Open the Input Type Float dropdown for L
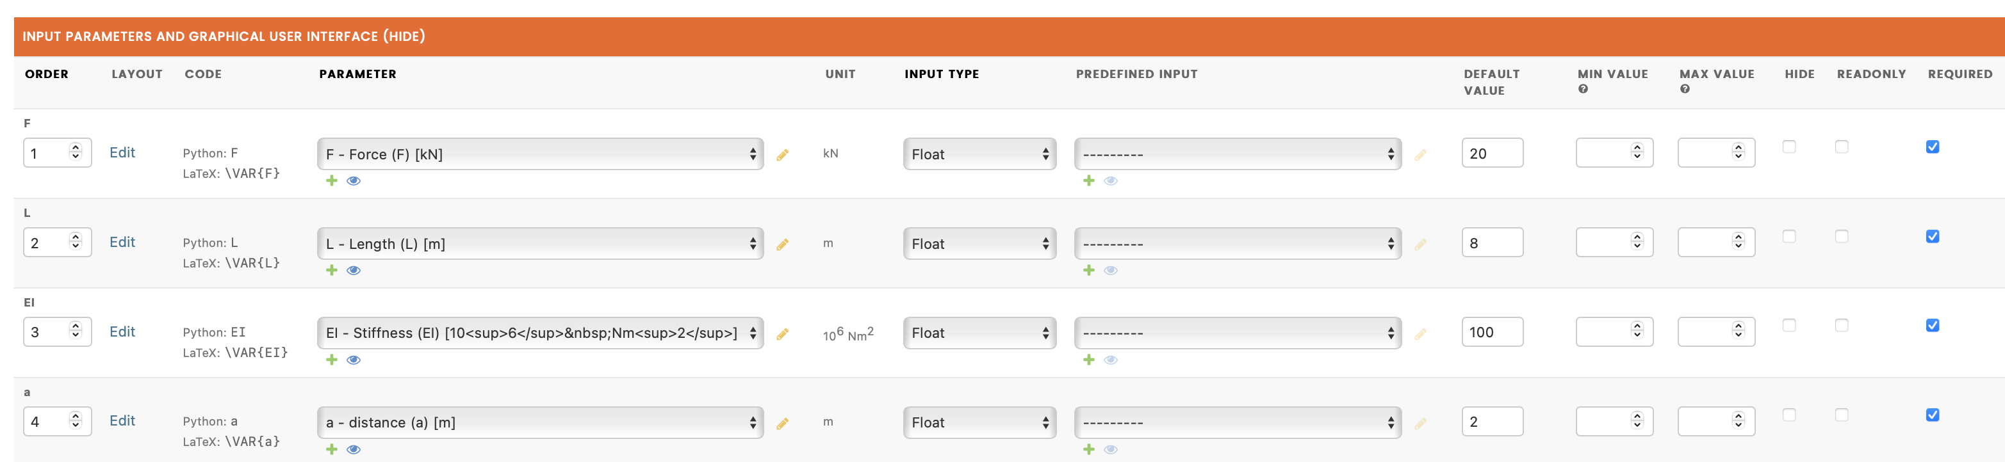The height and width of the screenshot is (462, 2005). (980, 243)
